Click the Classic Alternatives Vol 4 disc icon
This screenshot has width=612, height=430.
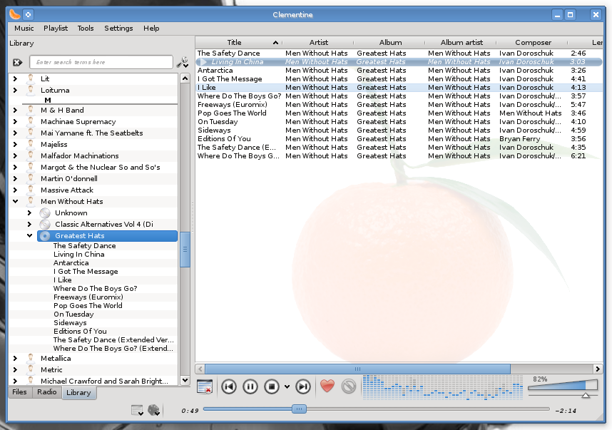click(45, 225)
